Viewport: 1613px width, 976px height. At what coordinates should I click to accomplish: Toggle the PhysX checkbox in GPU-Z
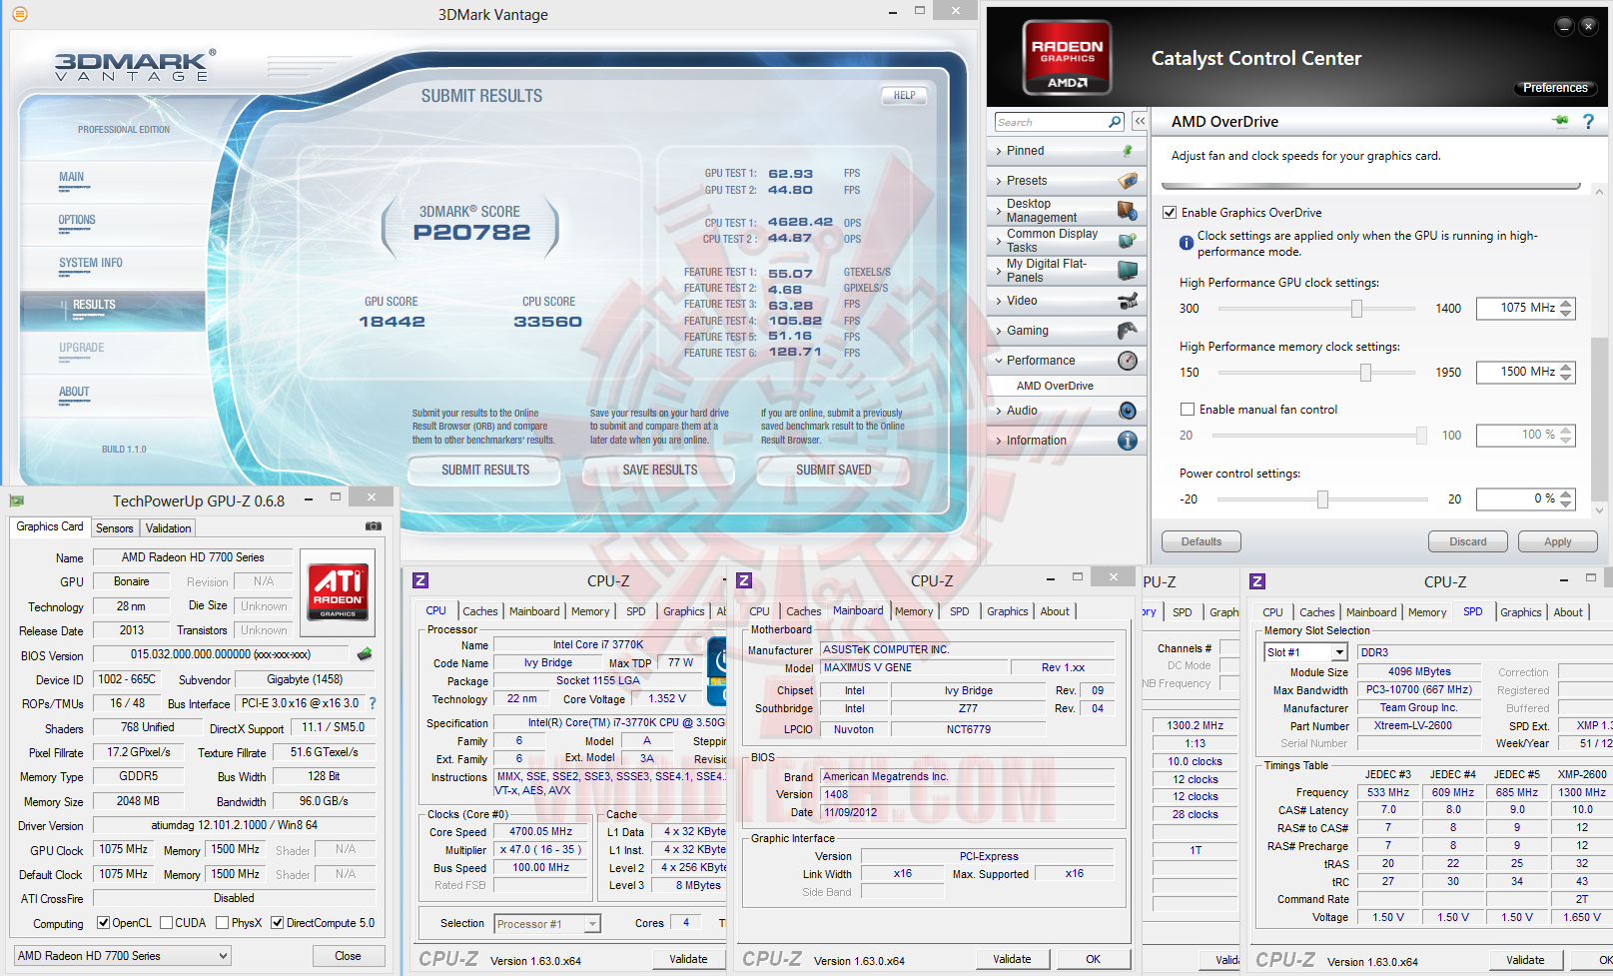coord(222,923)
